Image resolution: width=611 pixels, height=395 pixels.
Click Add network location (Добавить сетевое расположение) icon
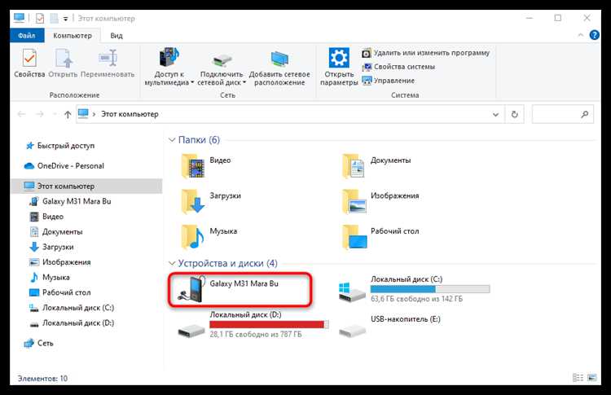(x=279, y=59)
